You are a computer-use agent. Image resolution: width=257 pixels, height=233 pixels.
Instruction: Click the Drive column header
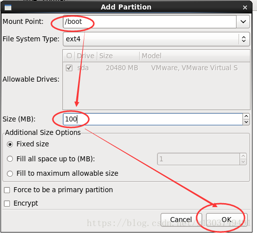point(85,56)
